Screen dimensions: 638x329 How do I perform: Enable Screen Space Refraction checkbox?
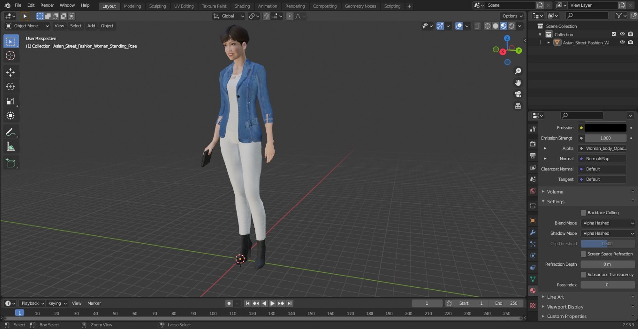pos(583,254)
